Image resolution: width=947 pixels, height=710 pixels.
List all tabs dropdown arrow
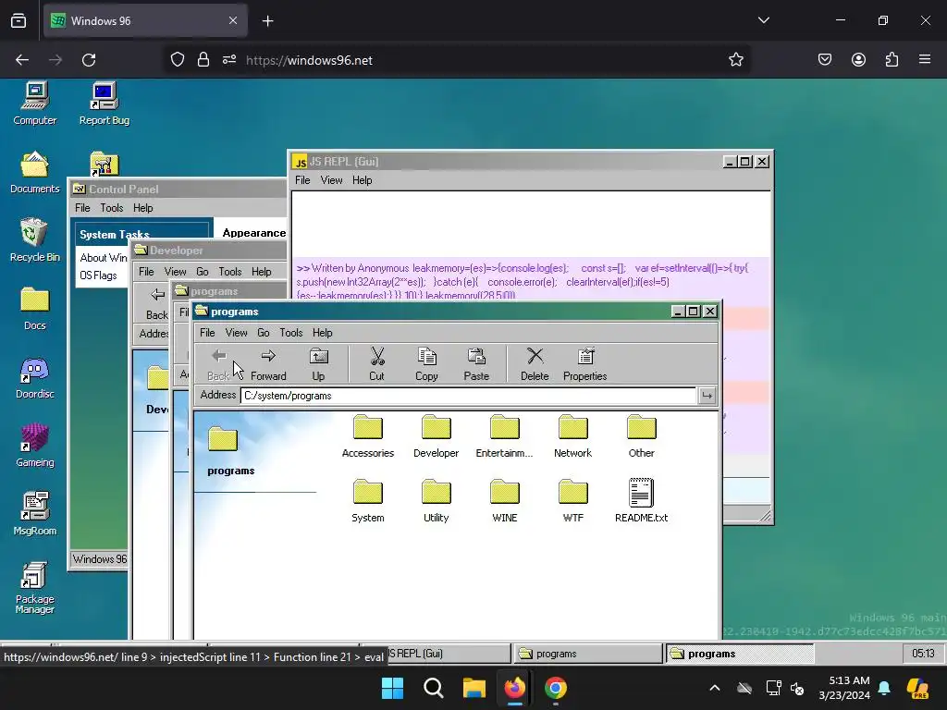pyautogui.click(x=763, y=20)
